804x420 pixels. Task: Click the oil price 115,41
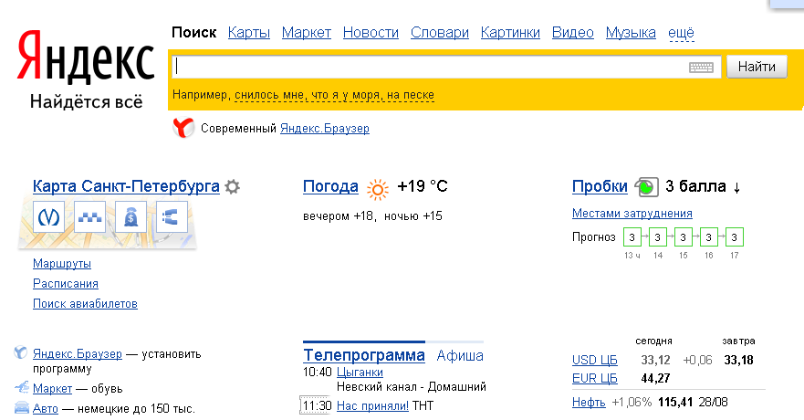[674, 402]
